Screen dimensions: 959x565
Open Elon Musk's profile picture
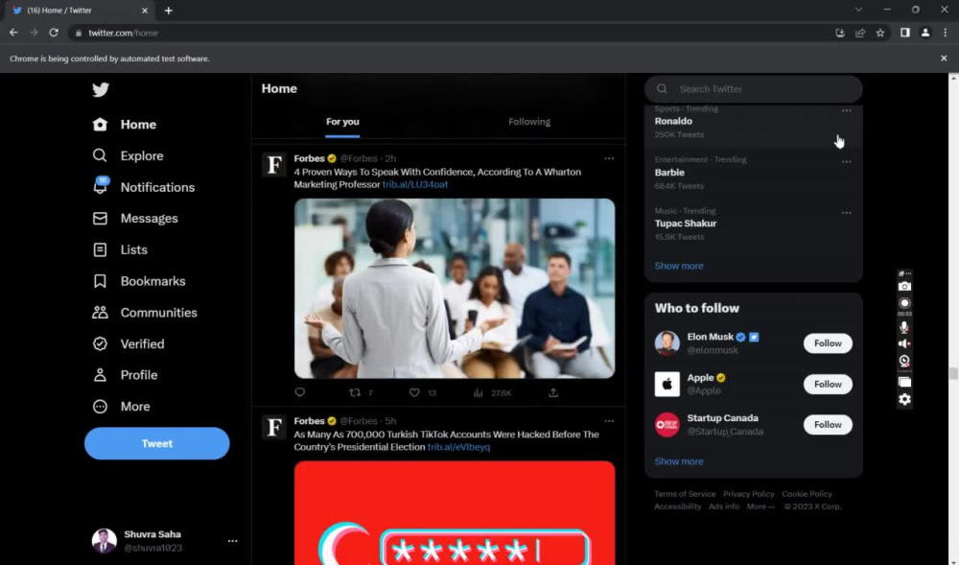tap(667, 343)
